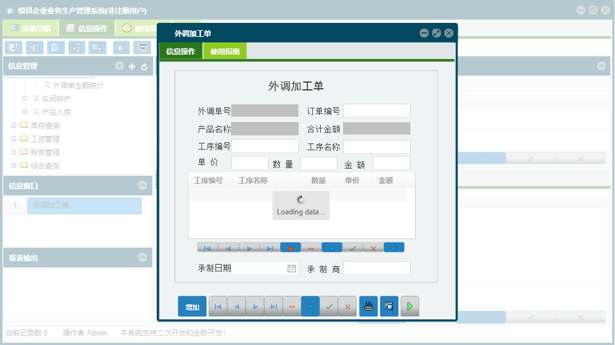Cancel changes with bottom toolbar red X
The image size is (615, 345).
tap(348, 306)
